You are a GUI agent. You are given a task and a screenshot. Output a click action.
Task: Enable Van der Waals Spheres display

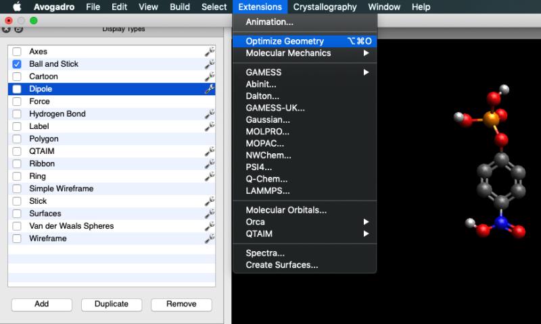pyautogui.click(x=16, y=226)
